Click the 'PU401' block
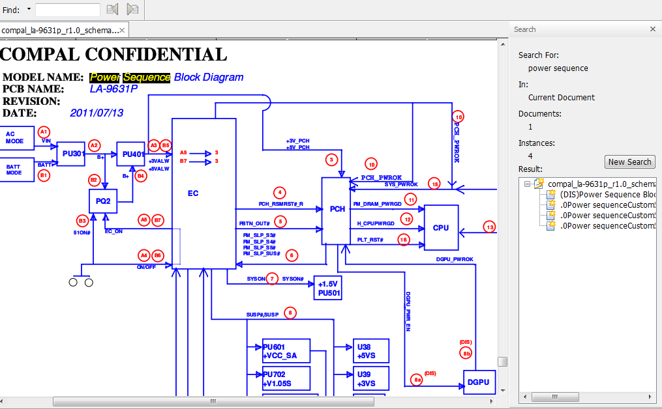662x409 pixels. coord(131,154)
